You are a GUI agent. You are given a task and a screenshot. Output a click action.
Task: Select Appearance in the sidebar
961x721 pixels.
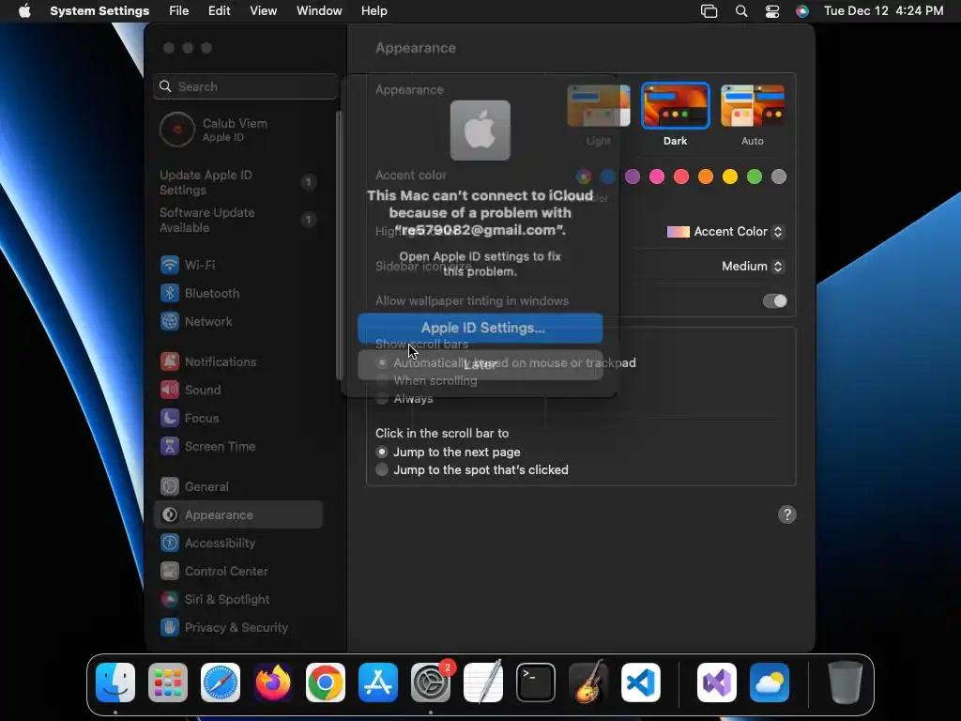click(x=237, y=515)
